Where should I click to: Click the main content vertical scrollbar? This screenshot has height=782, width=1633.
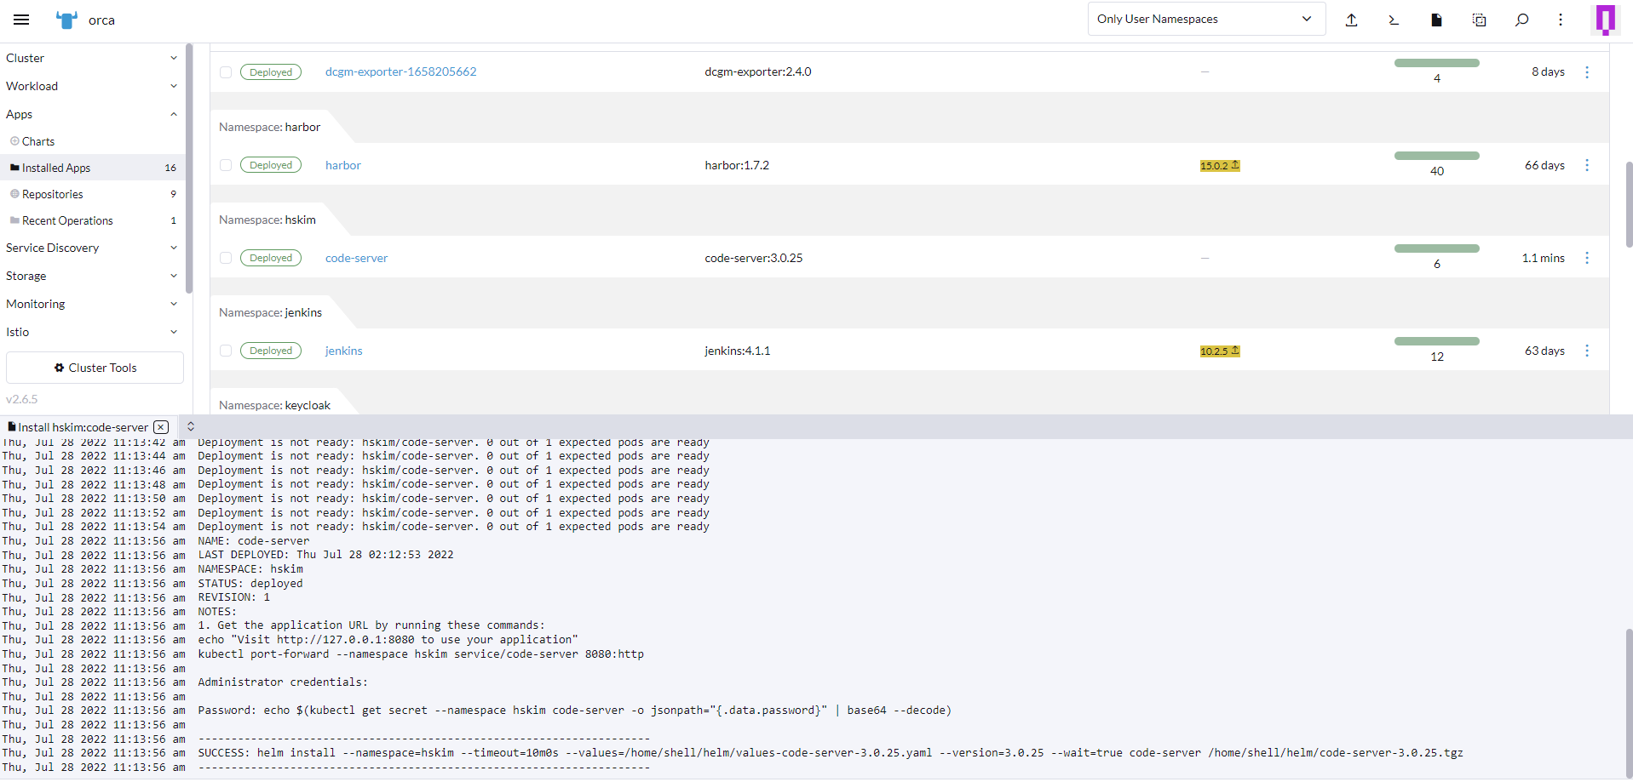coord(1629,204)
